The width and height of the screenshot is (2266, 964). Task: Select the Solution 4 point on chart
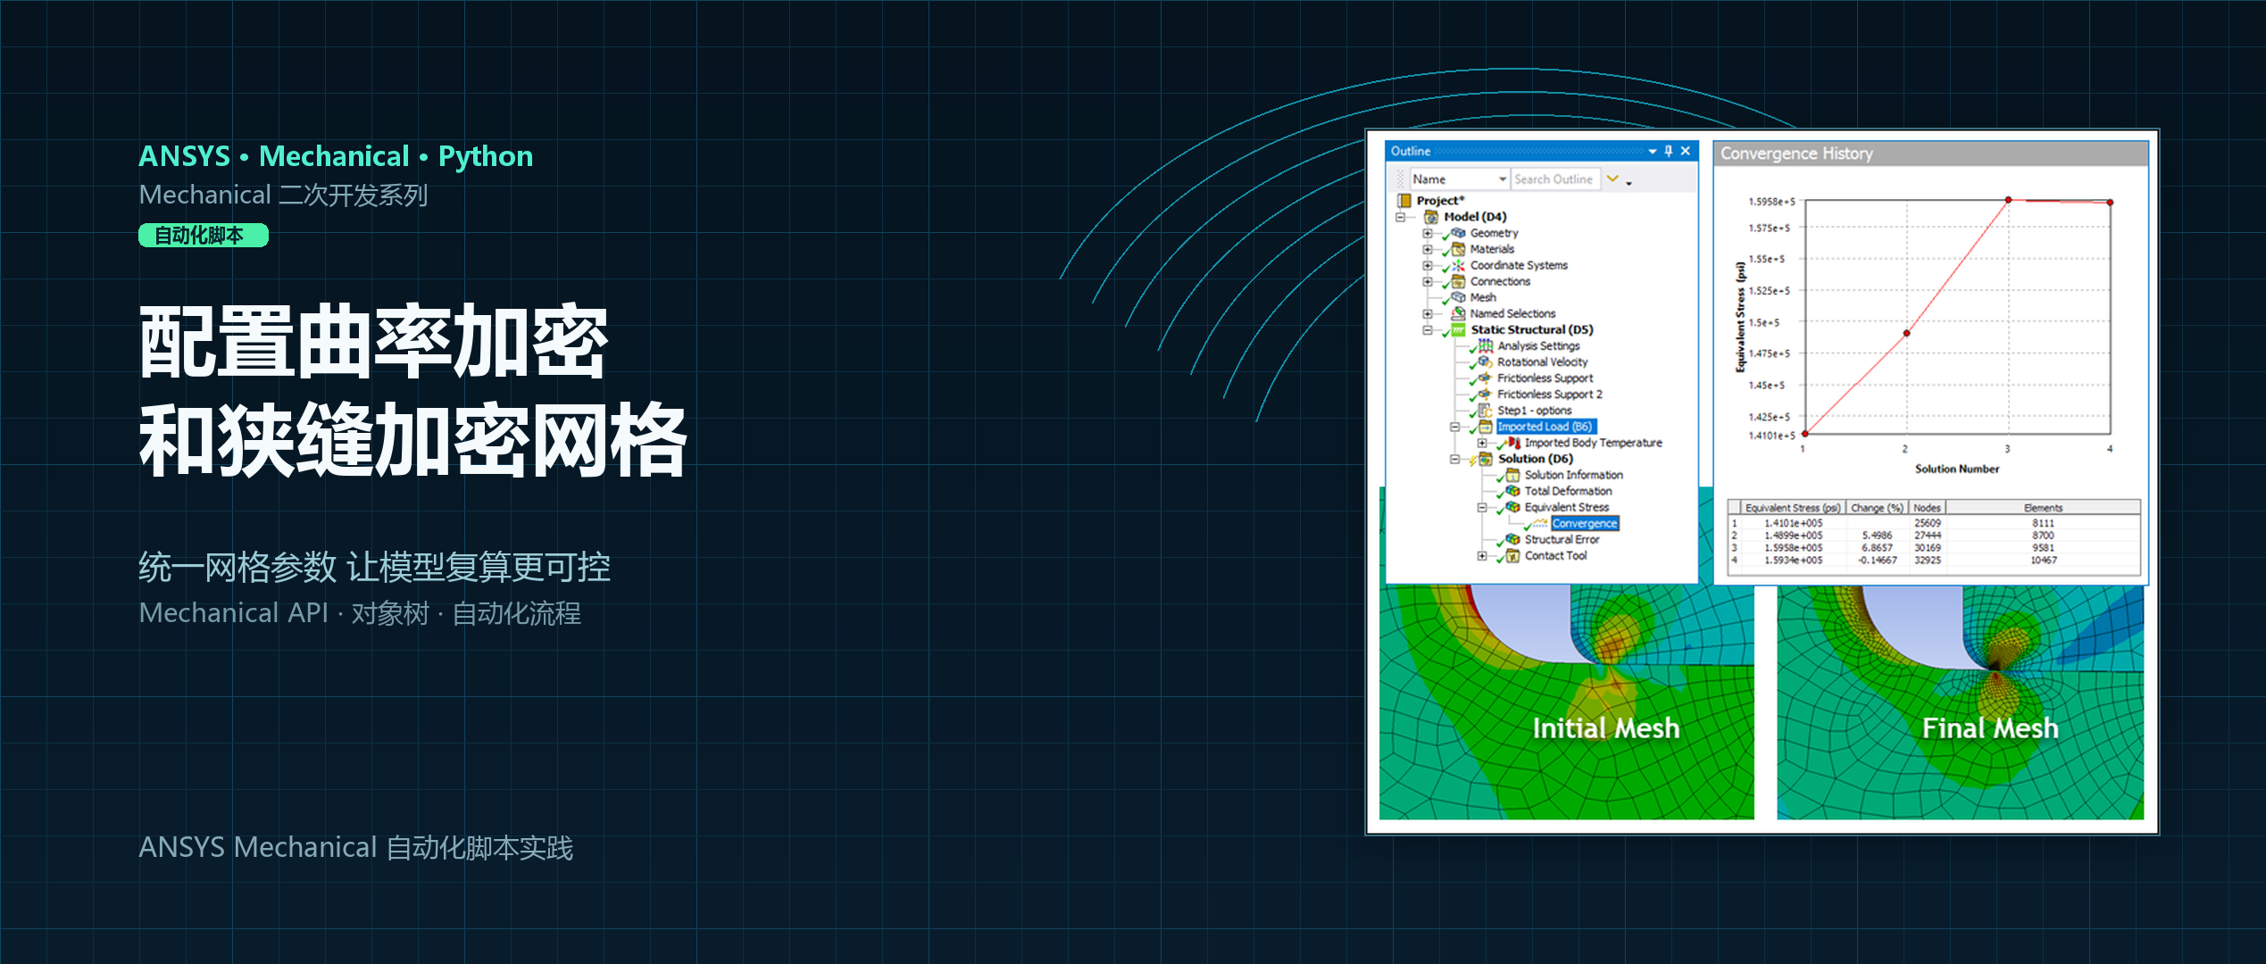click(2111, 203)
